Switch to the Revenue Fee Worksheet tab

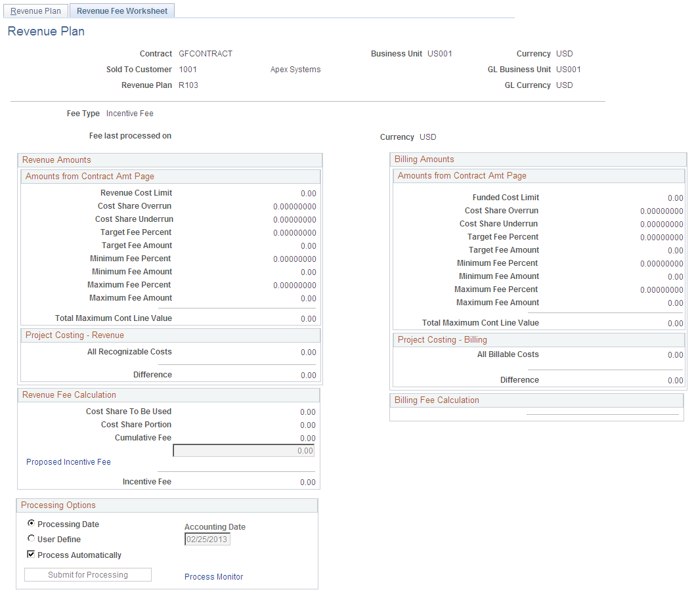[x=121, y=11]
